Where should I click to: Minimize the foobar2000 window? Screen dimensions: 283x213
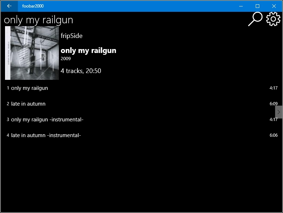(x=241, y=6)
